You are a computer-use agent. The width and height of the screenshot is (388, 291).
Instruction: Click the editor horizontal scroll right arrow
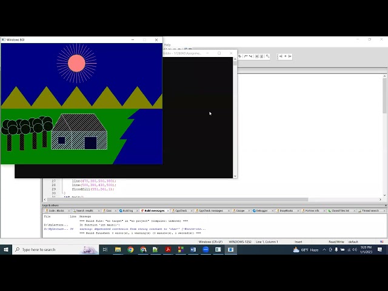tap(380, 199)
